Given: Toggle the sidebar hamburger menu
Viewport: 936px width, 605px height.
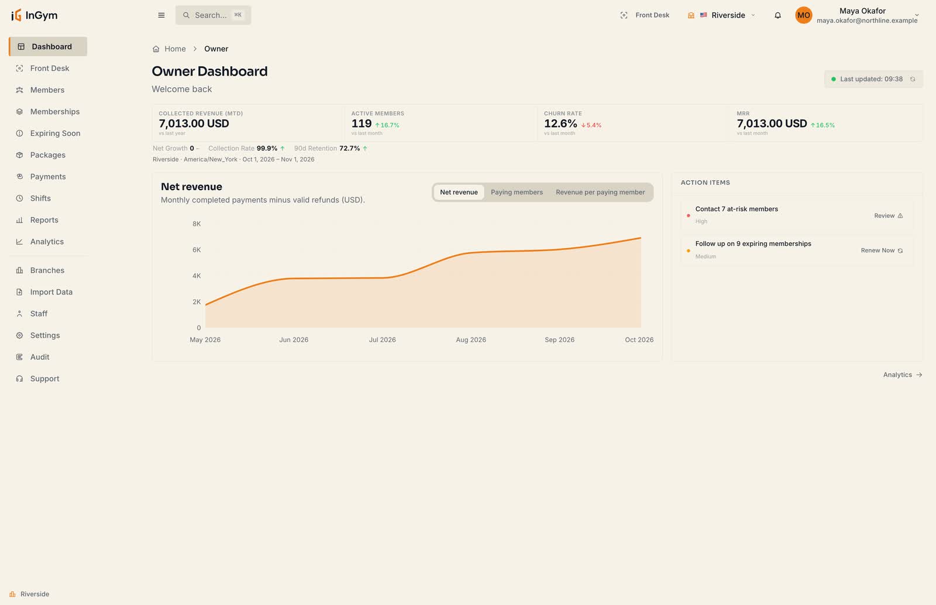Looking at the screenshot, I should click(x=161, y=15).
